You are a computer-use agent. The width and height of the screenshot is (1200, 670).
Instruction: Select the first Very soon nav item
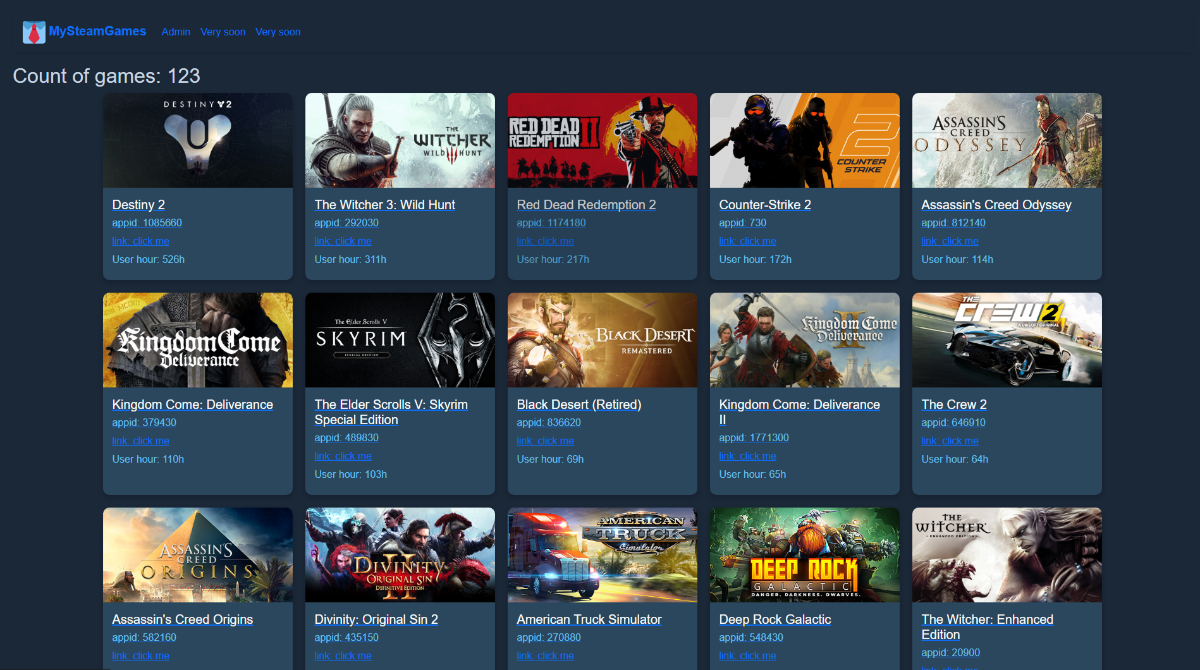click(x=223, y=32)
